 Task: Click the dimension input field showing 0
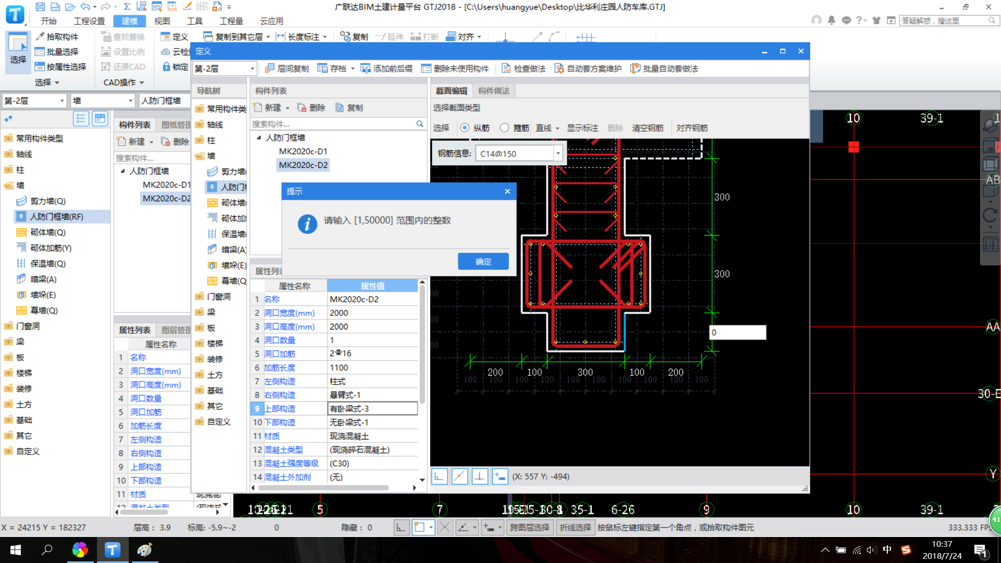(737, 333)
